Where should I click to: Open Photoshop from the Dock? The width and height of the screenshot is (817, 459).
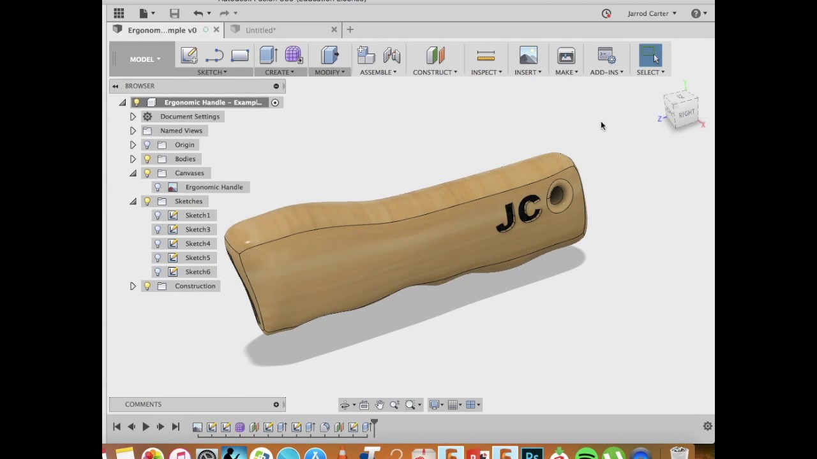click(x=532, y=455)
